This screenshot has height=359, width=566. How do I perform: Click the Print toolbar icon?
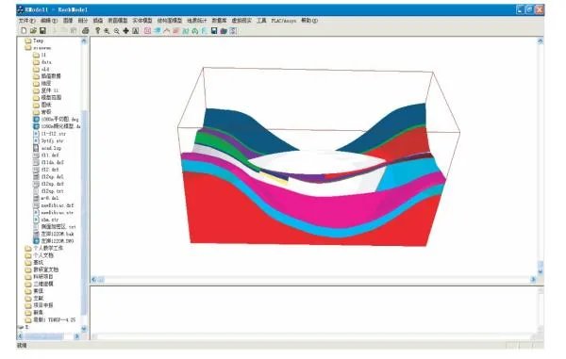click(x=86, y=31)
